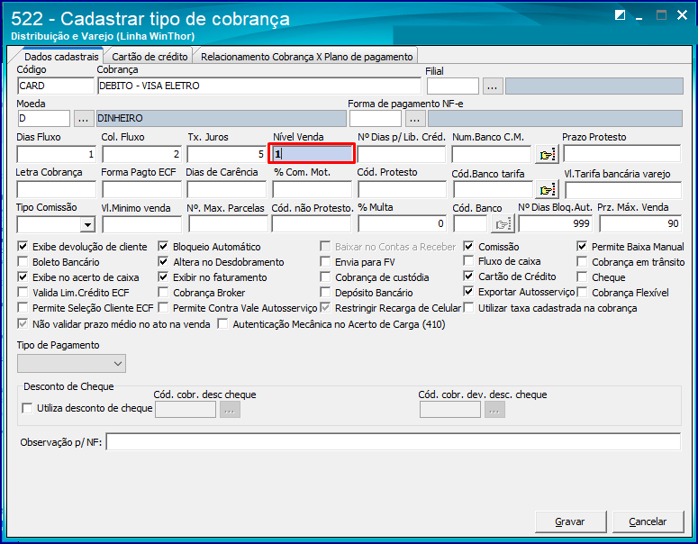Click % Multa field
Viewport: 698px width, 544px height.
(402, 224)
